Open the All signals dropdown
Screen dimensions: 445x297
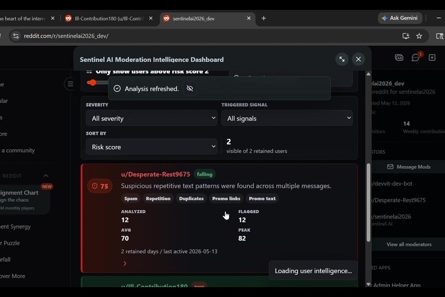pos(287,118)
